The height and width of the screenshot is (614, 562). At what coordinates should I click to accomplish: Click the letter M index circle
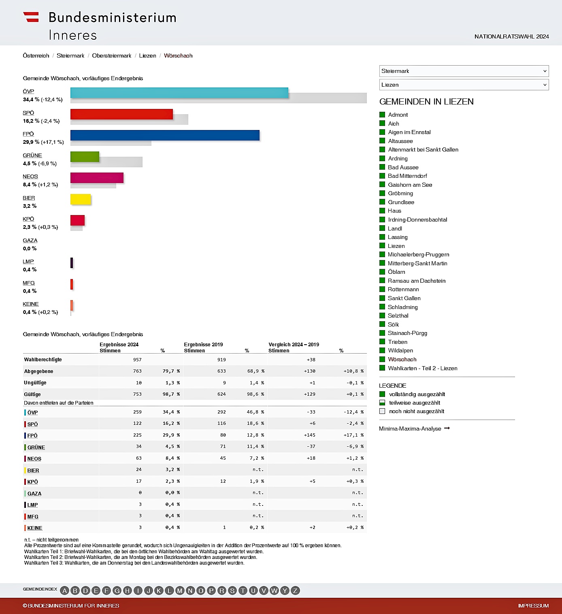(x=180, y=591)
